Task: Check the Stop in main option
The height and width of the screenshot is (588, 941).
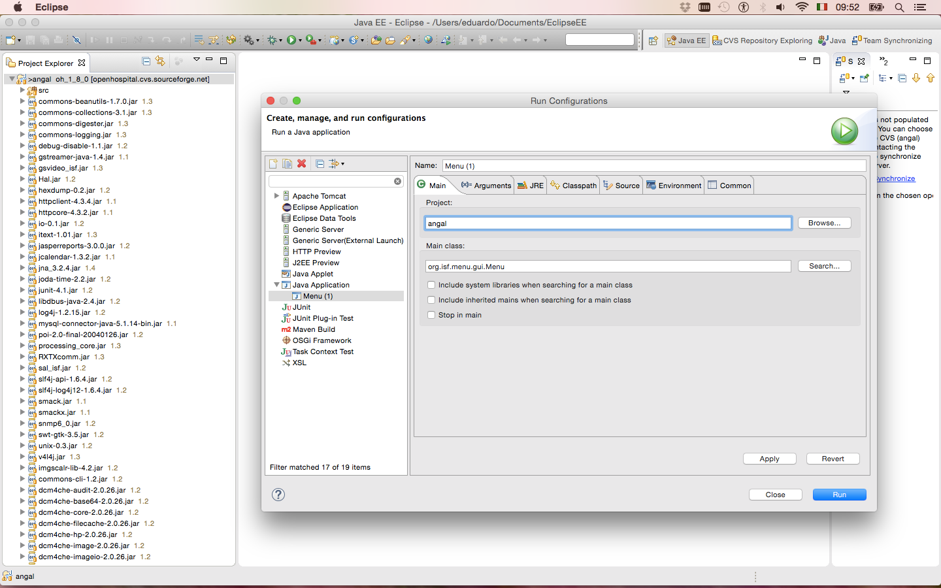Action: click(431, 315)
